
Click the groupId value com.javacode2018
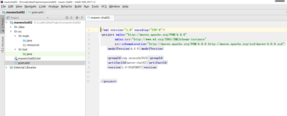(134, 58)
